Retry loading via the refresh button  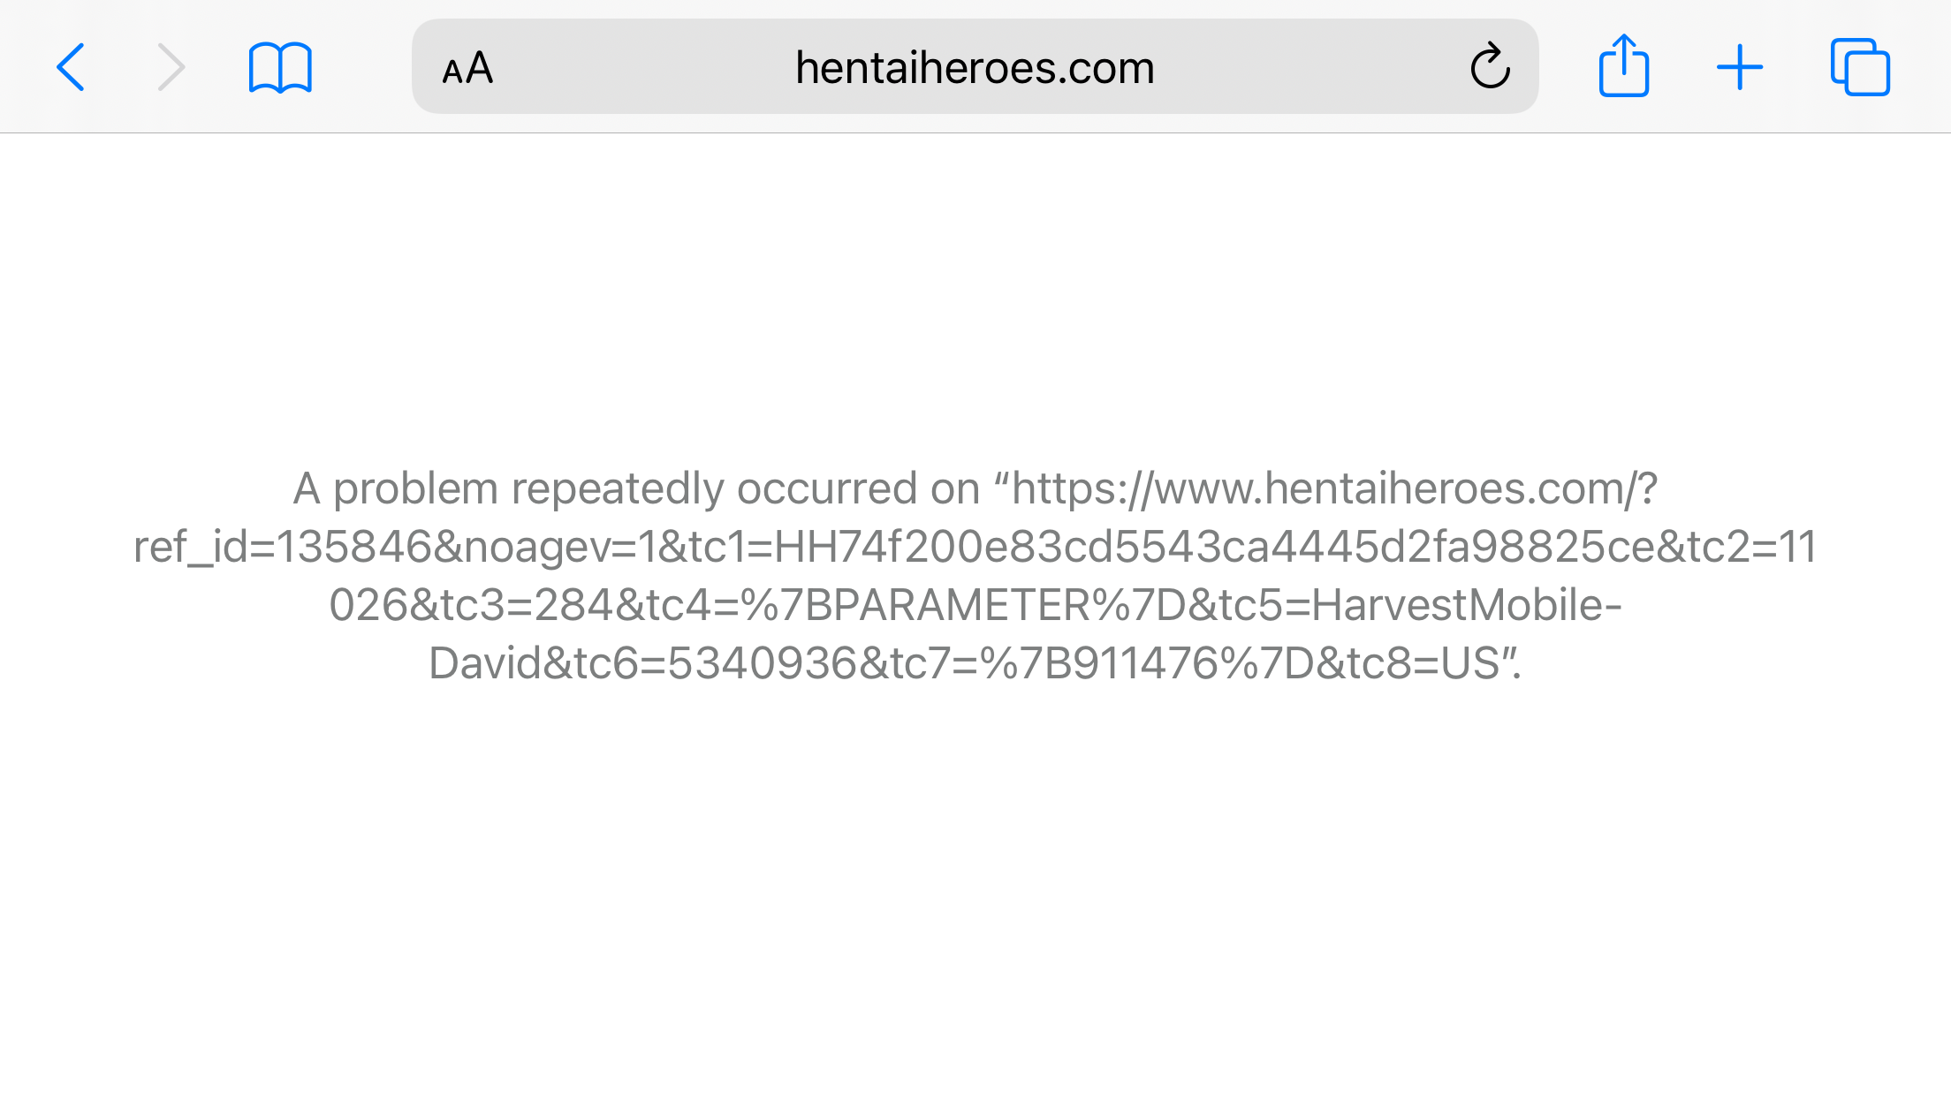tap(1490, 65)
